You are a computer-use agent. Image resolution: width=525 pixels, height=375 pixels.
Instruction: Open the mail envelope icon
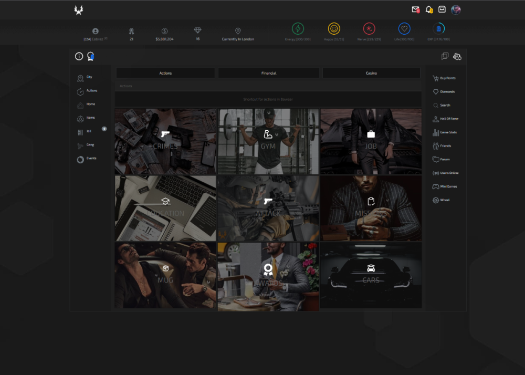[415, 9]
